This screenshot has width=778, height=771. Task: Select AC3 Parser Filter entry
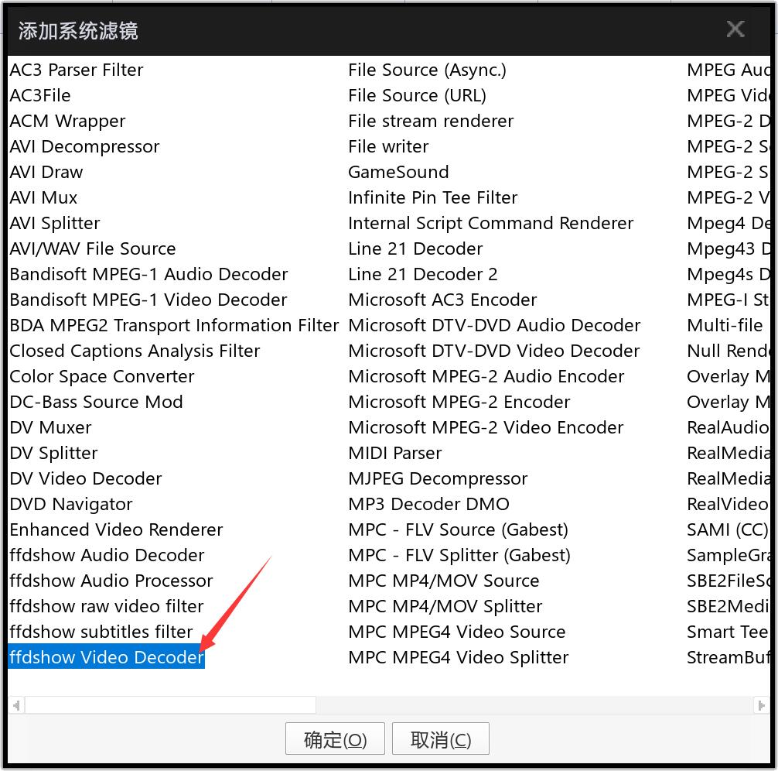pos(77,70)
